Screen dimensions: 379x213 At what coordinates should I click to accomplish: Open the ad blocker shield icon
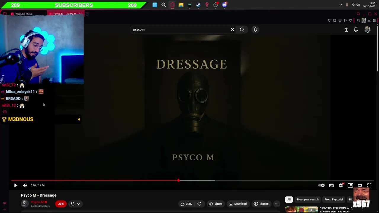click(x=340, y=20)
